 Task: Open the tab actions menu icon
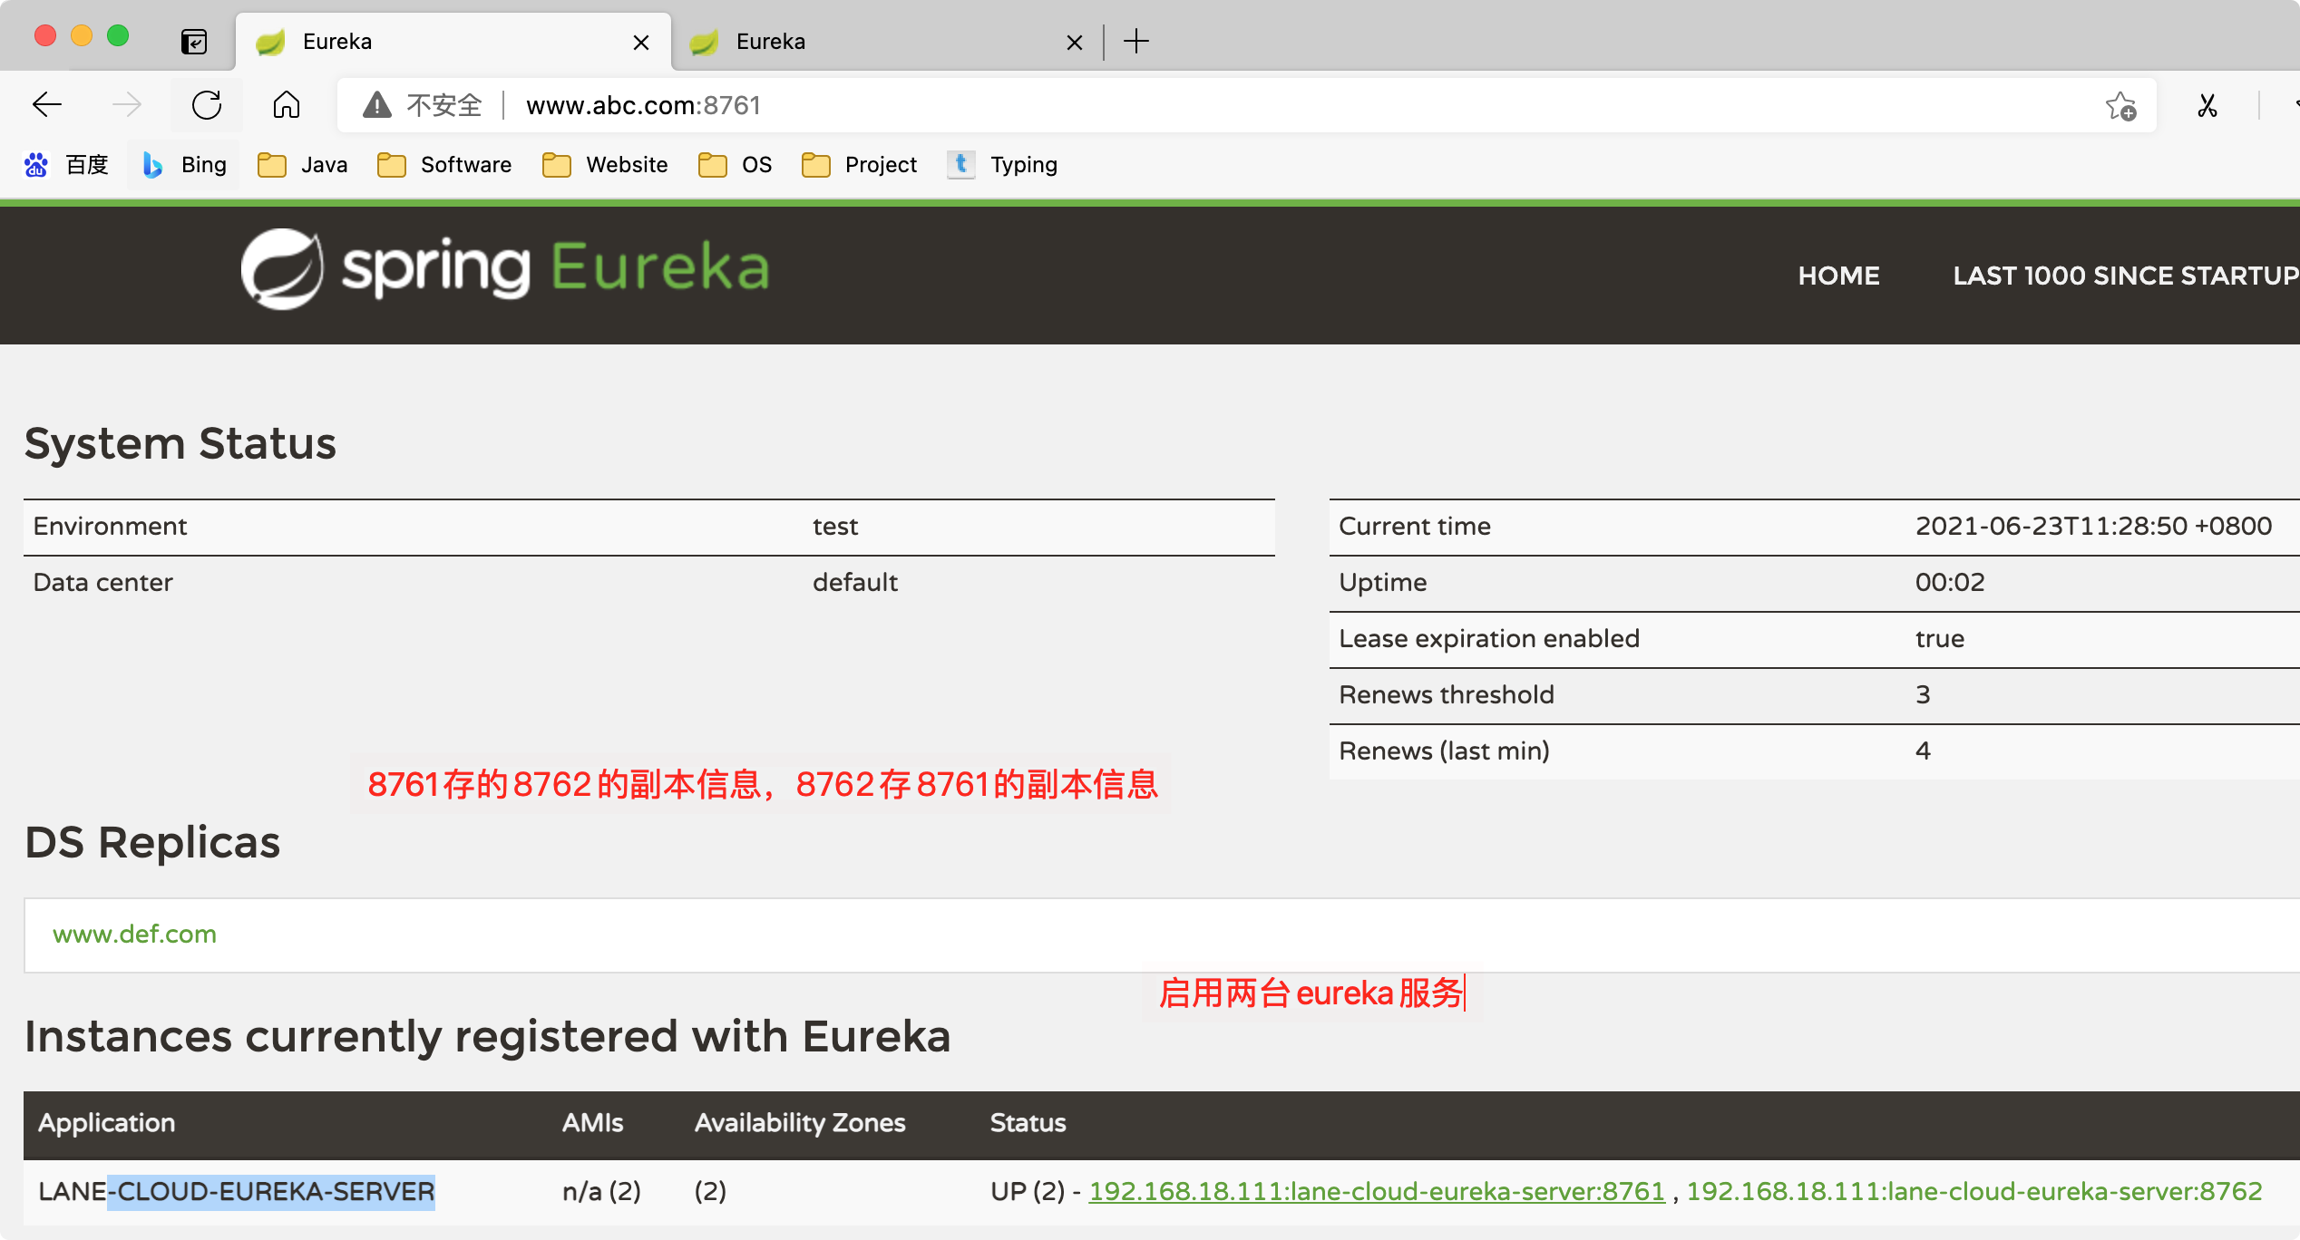(x=194, y=42)
